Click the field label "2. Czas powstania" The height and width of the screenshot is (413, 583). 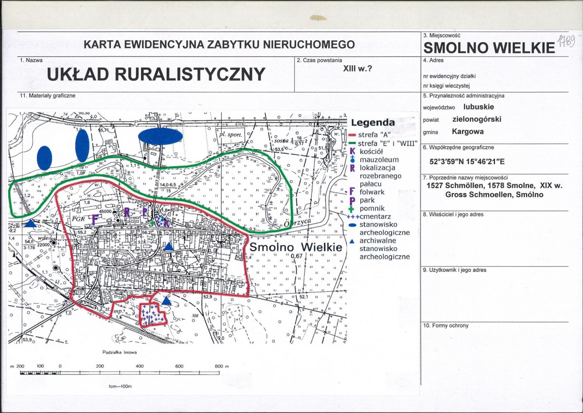319,60
